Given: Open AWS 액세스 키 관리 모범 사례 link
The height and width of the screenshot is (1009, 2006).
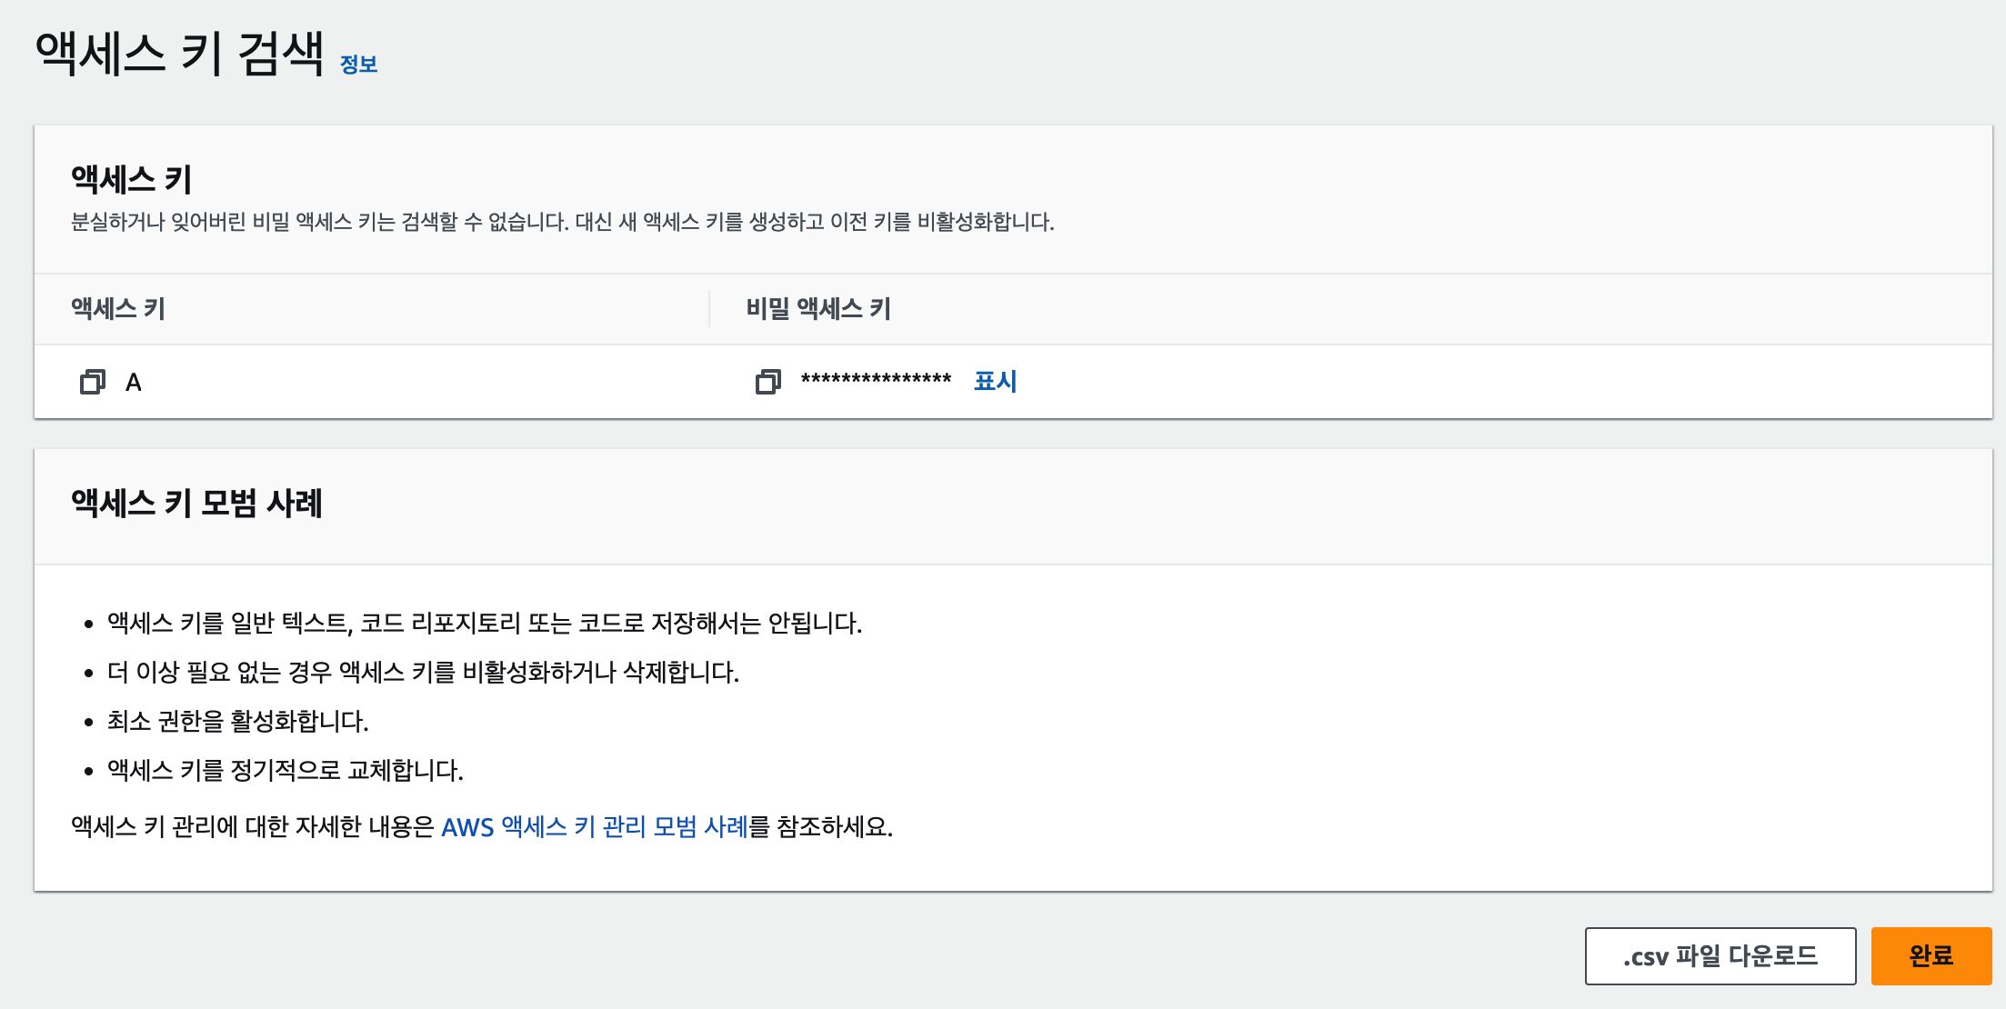Looking at the screenshot, I should tap(594, 826).
